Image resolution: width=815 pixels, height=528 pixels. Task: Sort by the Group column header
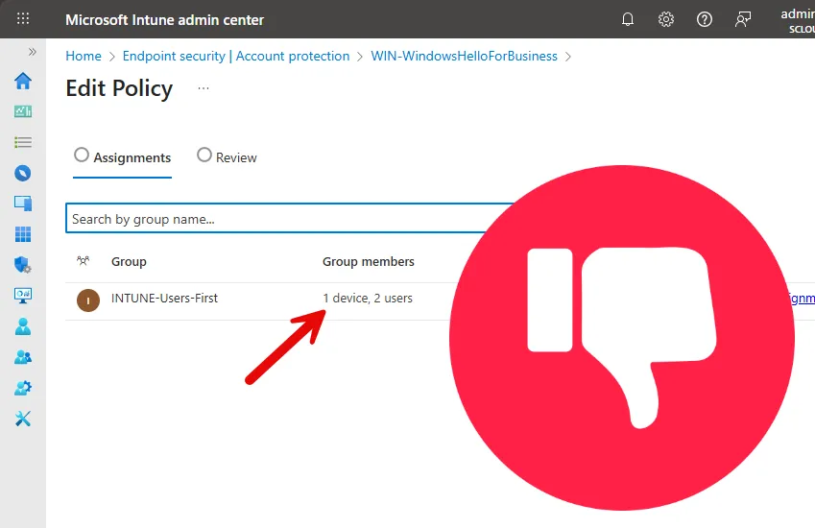(x=129, y=261)
